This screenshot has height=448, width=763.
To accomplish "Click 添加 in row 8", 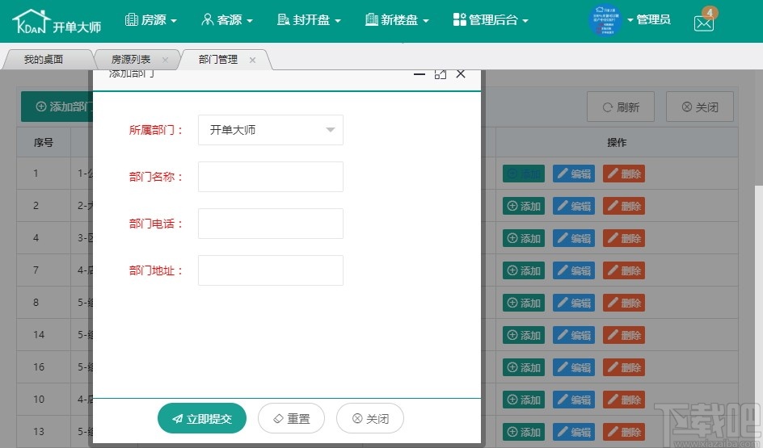I will coord(524,303).
